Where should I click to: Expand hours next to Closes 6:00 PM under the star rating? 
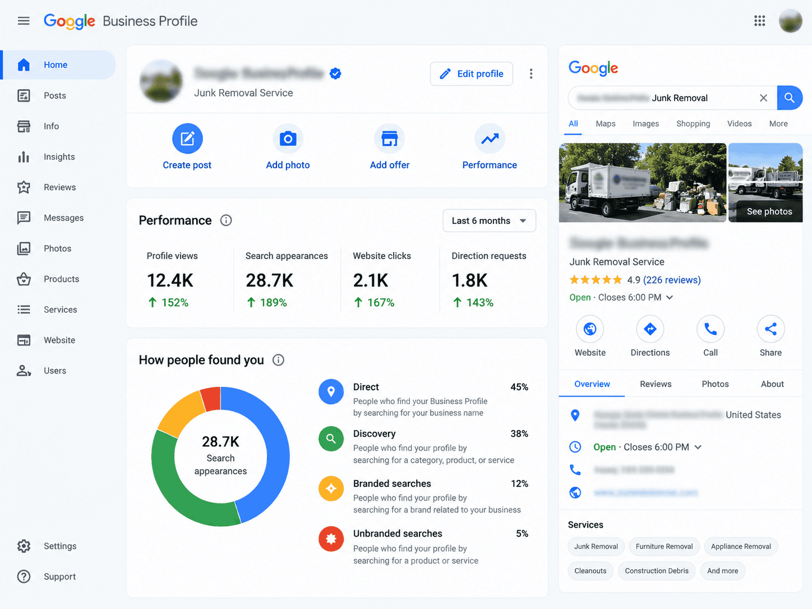pos(670,297)
